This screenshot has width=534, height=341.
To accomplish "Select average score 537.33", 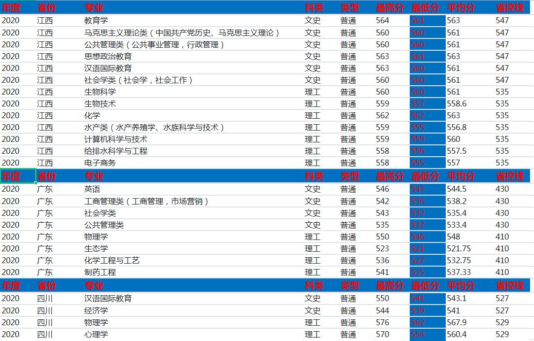I will [459, 272].
